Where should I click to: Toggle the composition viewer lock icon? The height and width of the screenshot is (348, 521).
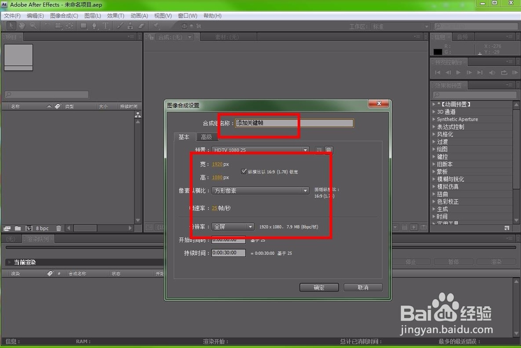(151, 37)
